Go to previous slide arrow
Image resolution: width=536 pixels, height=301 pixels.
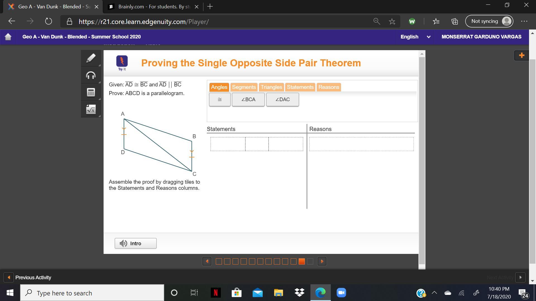click(207, 261)
